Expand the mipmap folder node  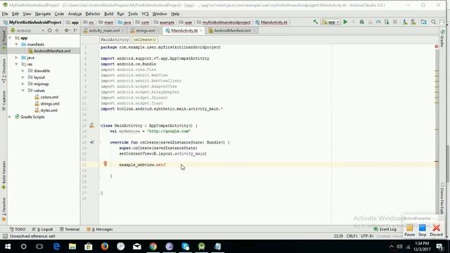(x=23, y=84)
